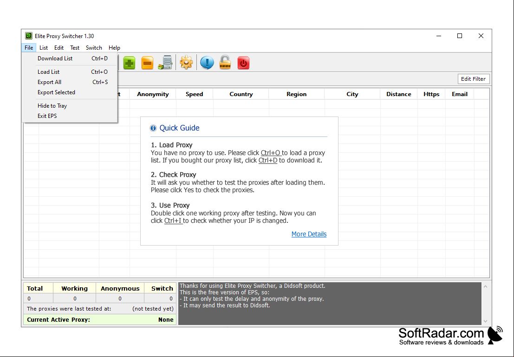Click the 'This is the free version of EPS' line

225,292
